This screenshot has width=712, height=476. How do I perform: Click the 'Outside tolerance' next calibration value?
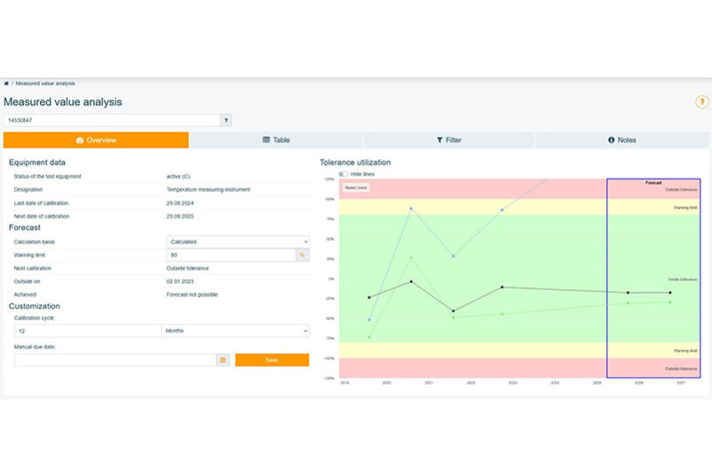187,268
